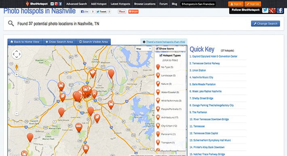The width and height of the screenshot is (287, 156).
Task: Open 'There's more hotspots than this!' link
Action: [165, 42]
